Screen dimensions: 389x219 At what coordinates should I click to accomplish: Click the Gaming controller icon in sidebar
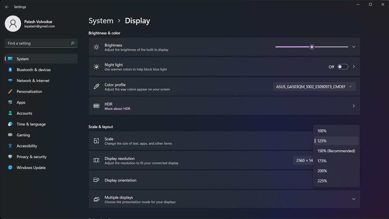pos(10,135)
